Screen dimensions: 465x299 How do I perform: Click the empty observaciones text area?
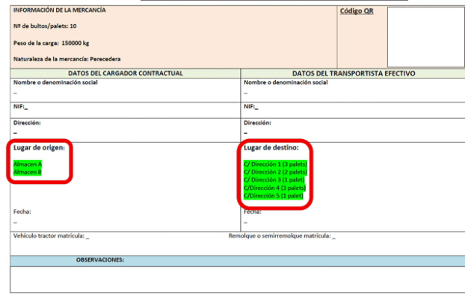point(238,280)
